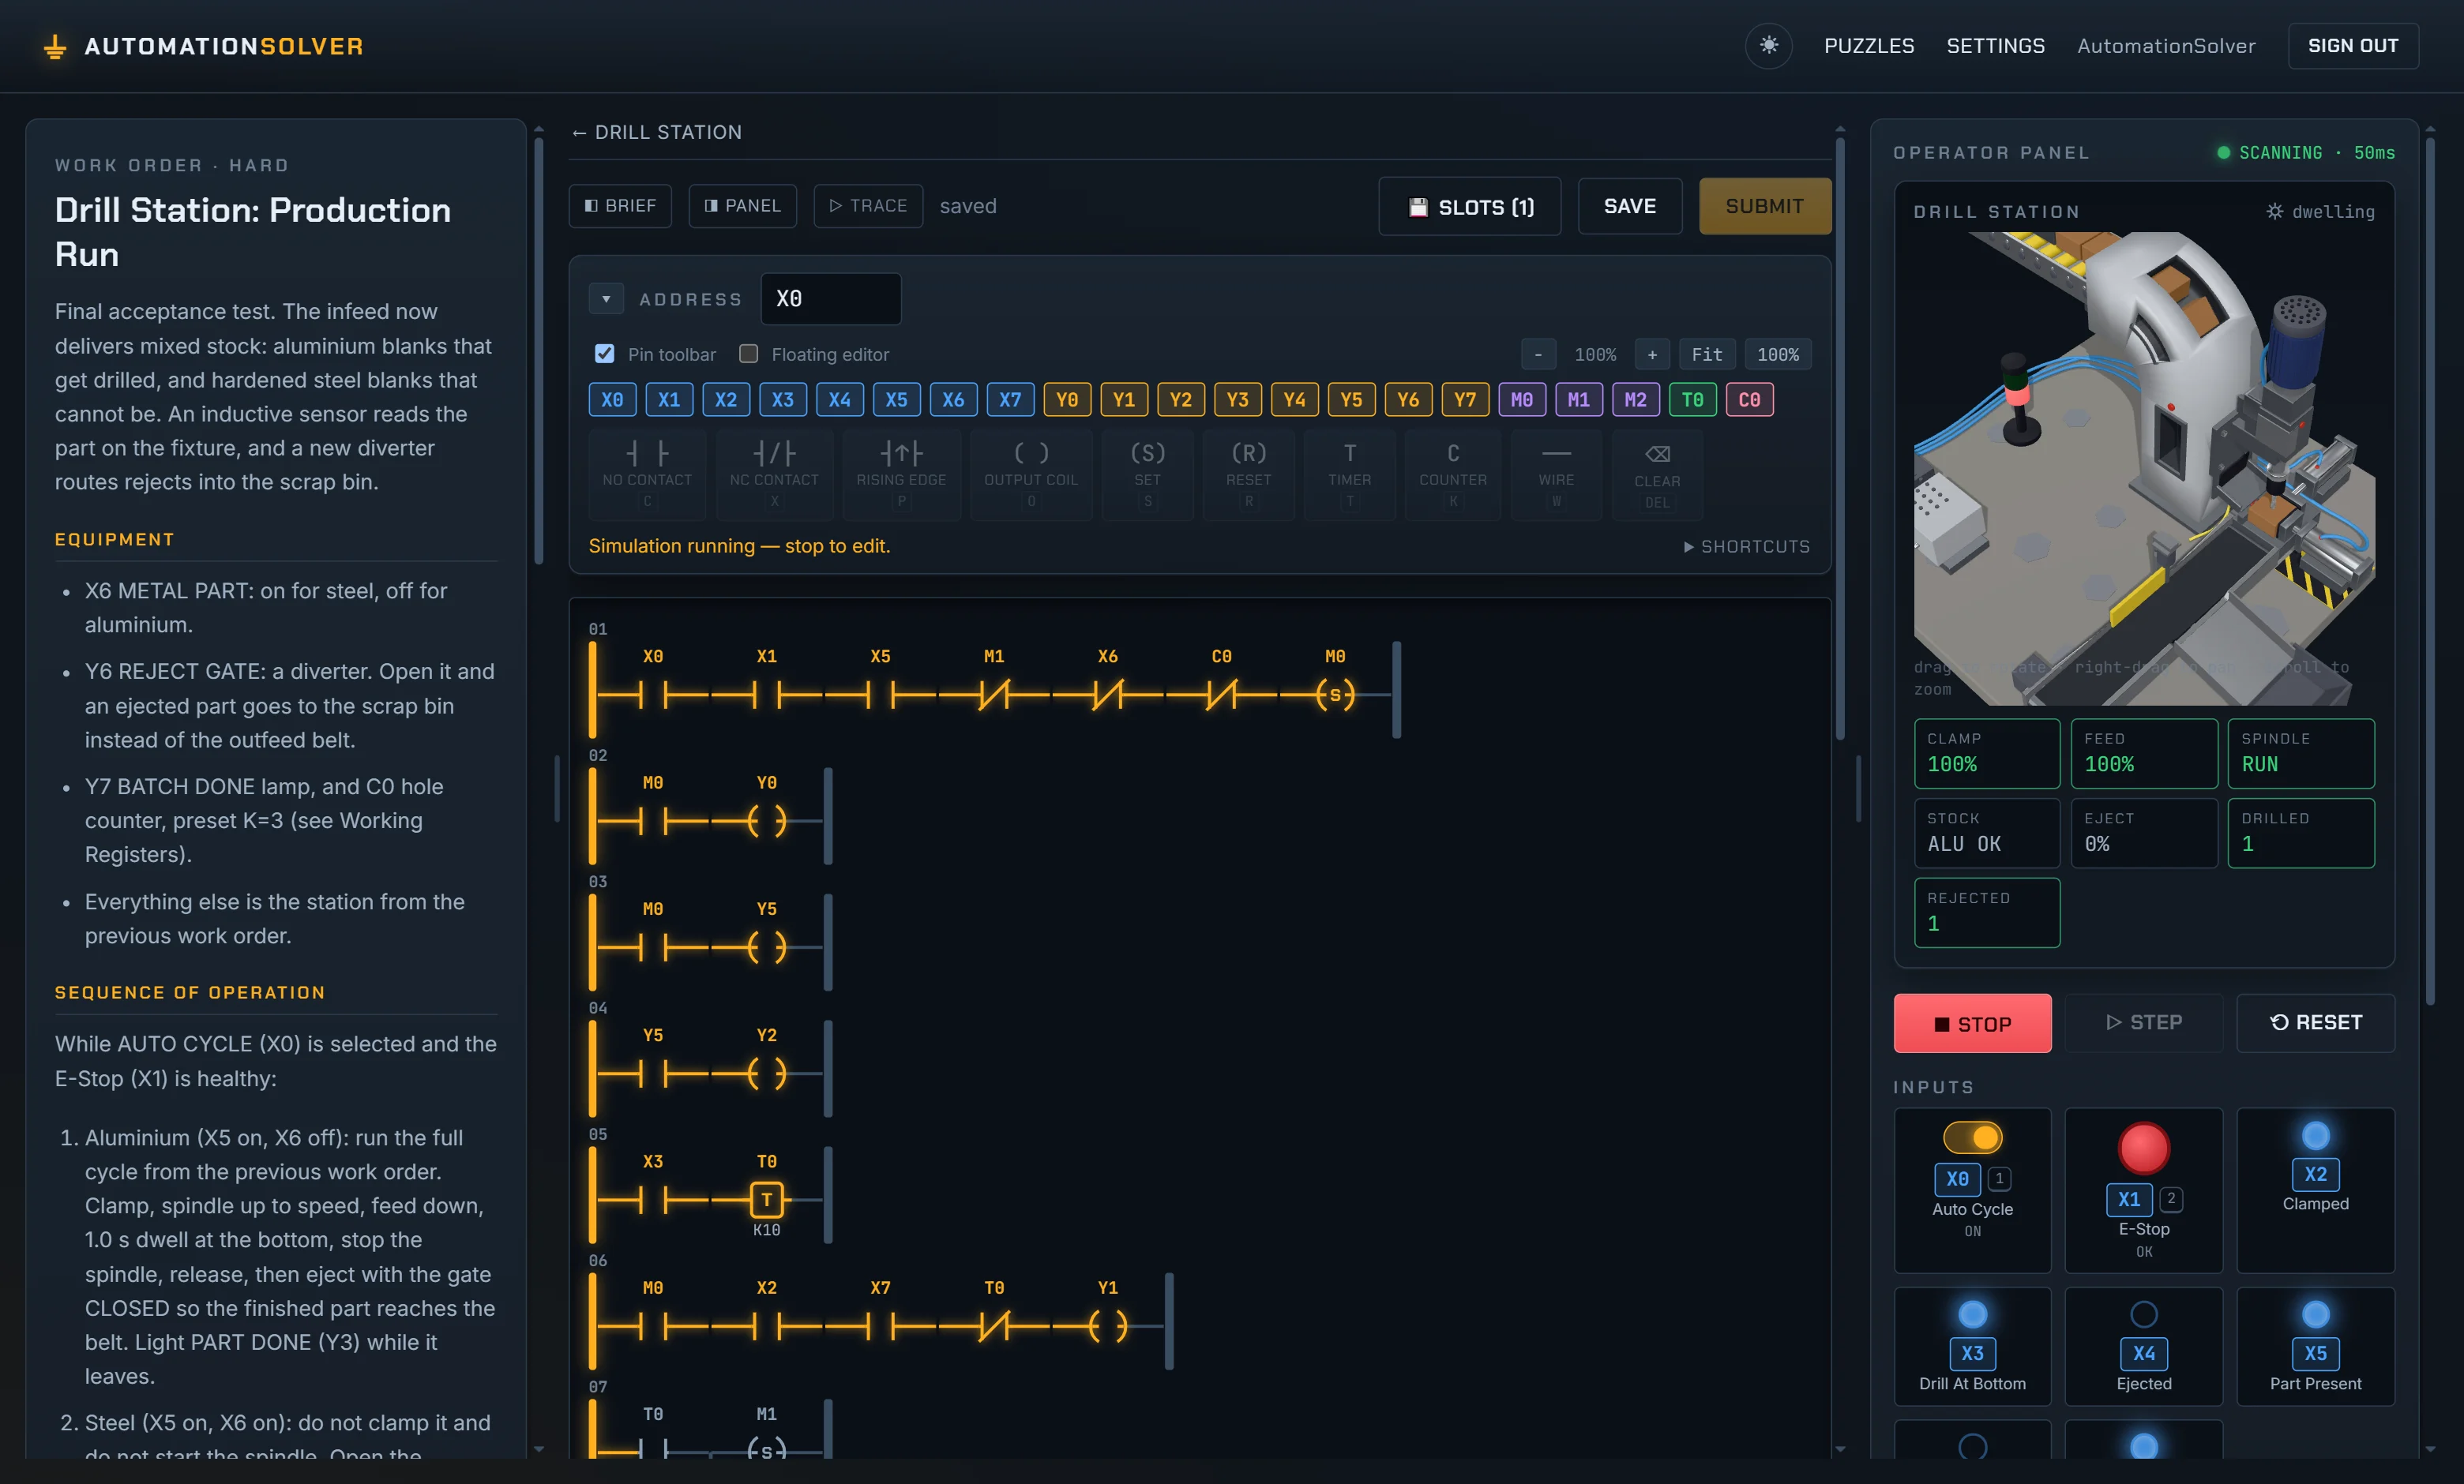The image size is (2464, 1484).
Task: Go back via the Drill Station arrow link
Action: [x=656, y=132]
